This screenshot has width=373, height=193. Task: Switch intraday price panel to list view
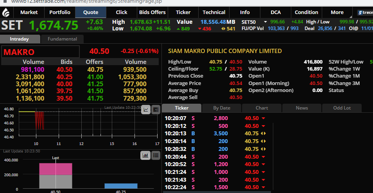coord(156,110)
